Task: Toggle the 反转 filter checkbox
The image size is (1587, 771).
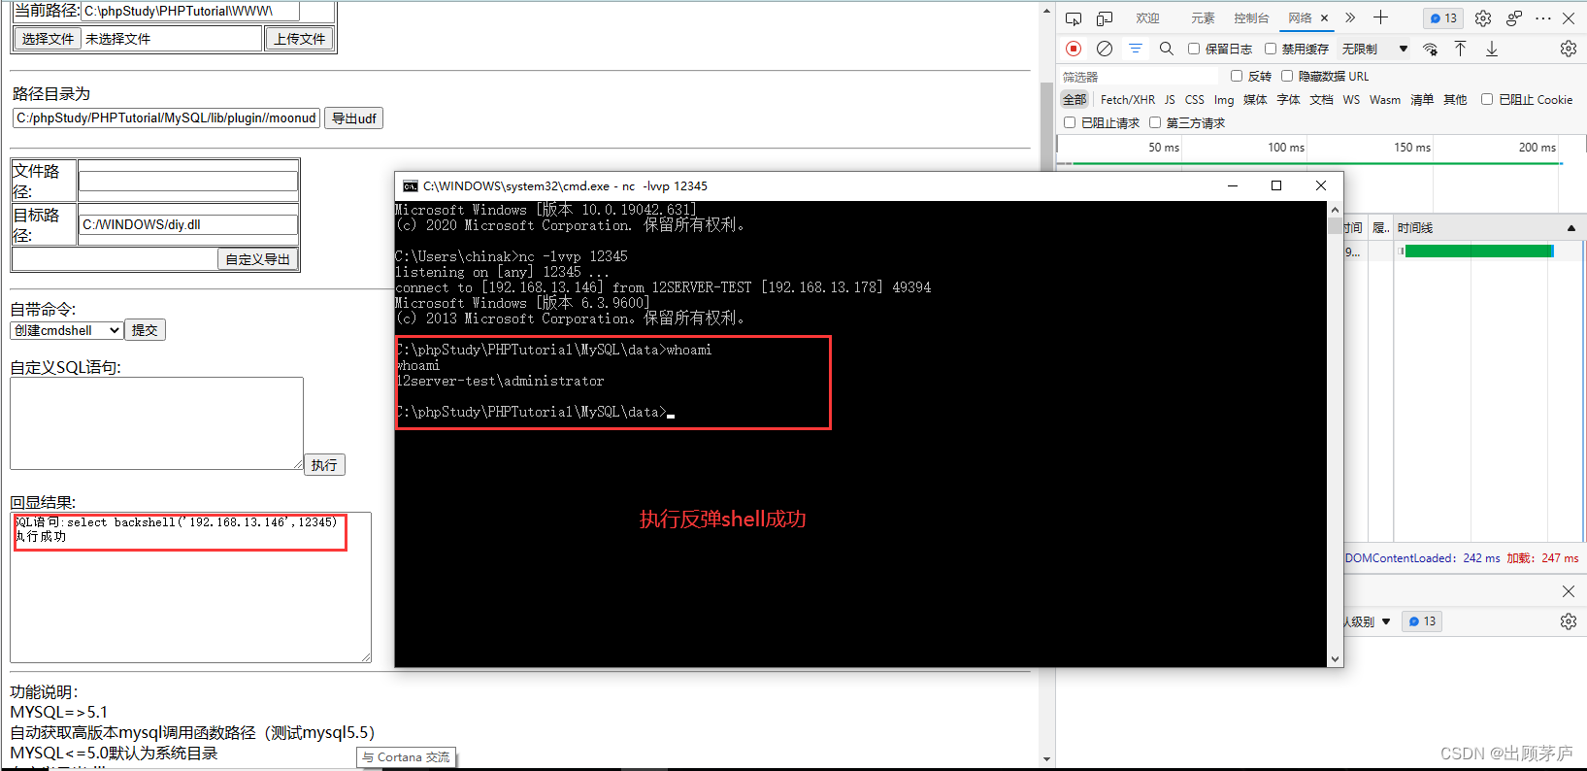Action: (x=1237, y=76)
